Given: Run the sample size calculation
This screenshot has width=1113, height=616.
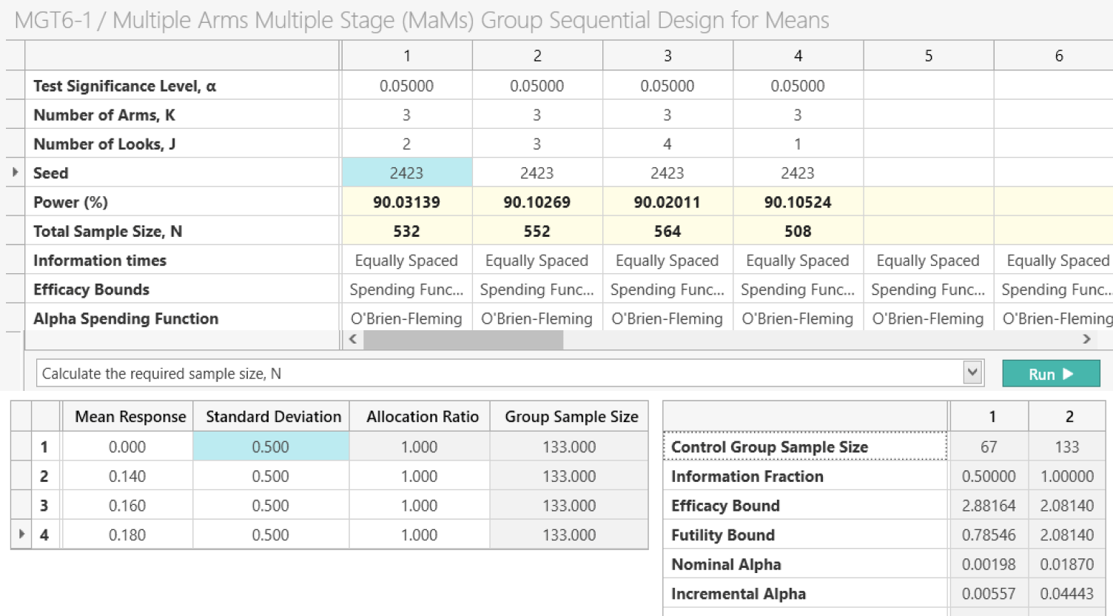Looking at the screenshot, I should (1051, 374).
